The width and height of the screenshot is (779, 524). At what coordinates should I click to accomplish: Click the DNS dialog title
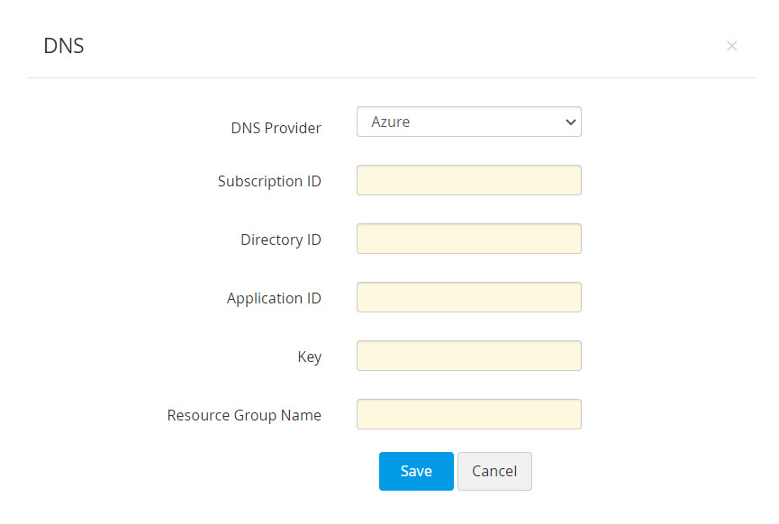click(64, 46)
